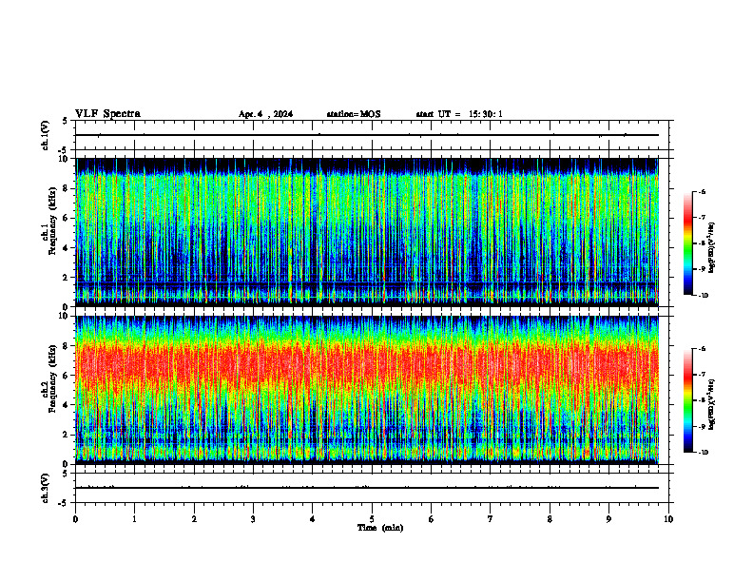Click the "8" kHz tick of ch.2 spectrogram
The height and width of the screenshot is (582, 753).
point(67,346)
